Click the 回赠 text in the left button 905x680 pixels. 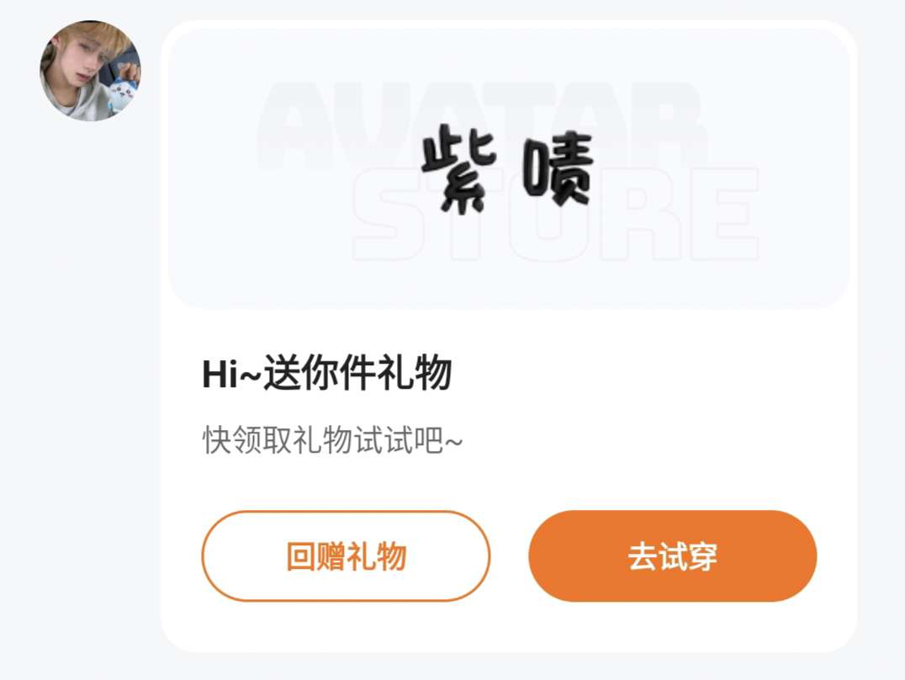(315, 556)
